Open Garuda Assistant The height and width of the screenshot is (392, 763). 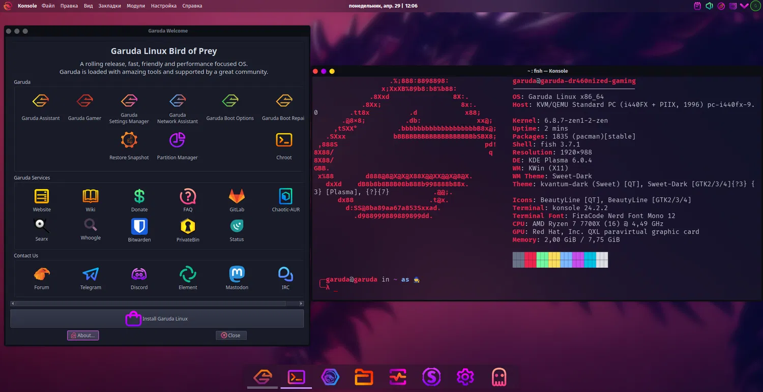41,101
